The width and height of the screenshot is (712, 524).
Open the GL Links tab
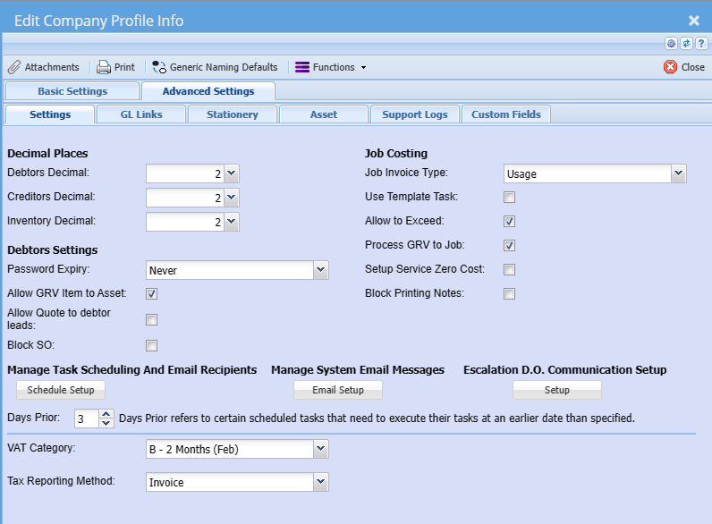pyautogui.click(x=141, y=114)
